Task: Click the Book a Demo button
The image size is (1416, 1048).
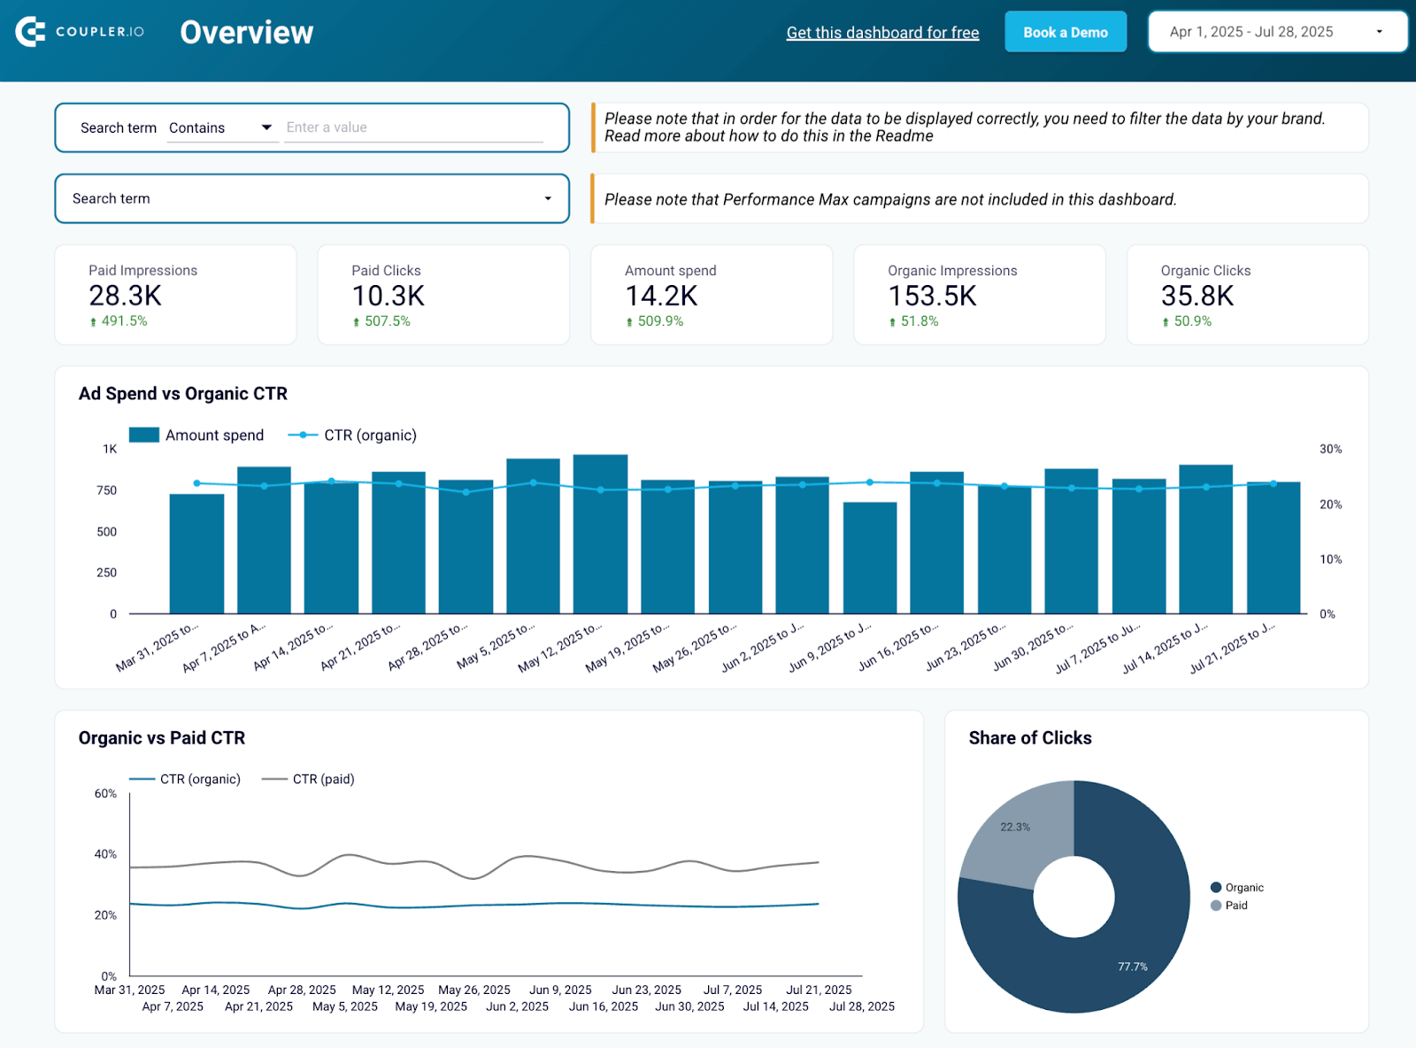Action: coord(1065,32)
